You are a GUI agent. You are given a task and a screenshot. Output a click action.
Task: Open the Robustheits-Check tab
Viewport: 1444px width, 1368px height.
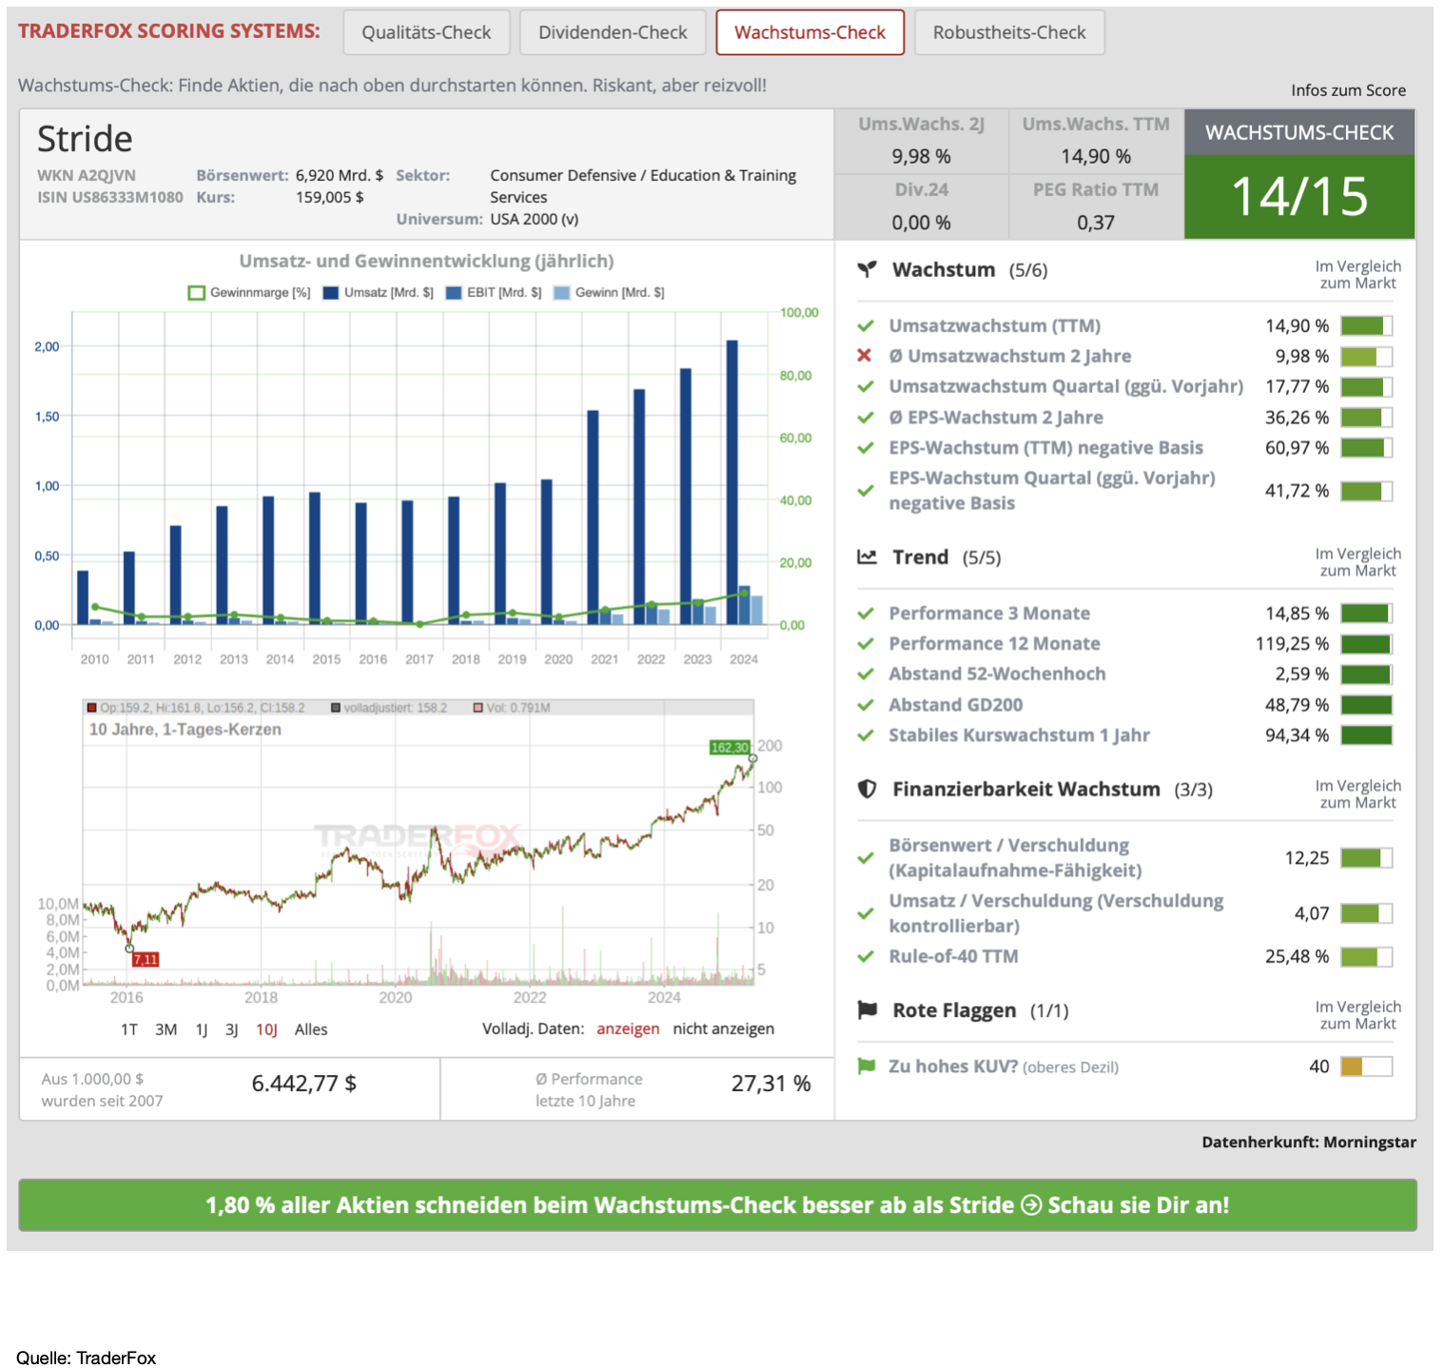pos(1009,32)
